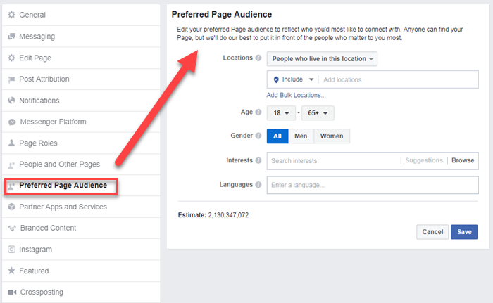This screenshot has height=303, width=493.
Task: Open Partner Apps and Services section
Action: tap(81, 207)
